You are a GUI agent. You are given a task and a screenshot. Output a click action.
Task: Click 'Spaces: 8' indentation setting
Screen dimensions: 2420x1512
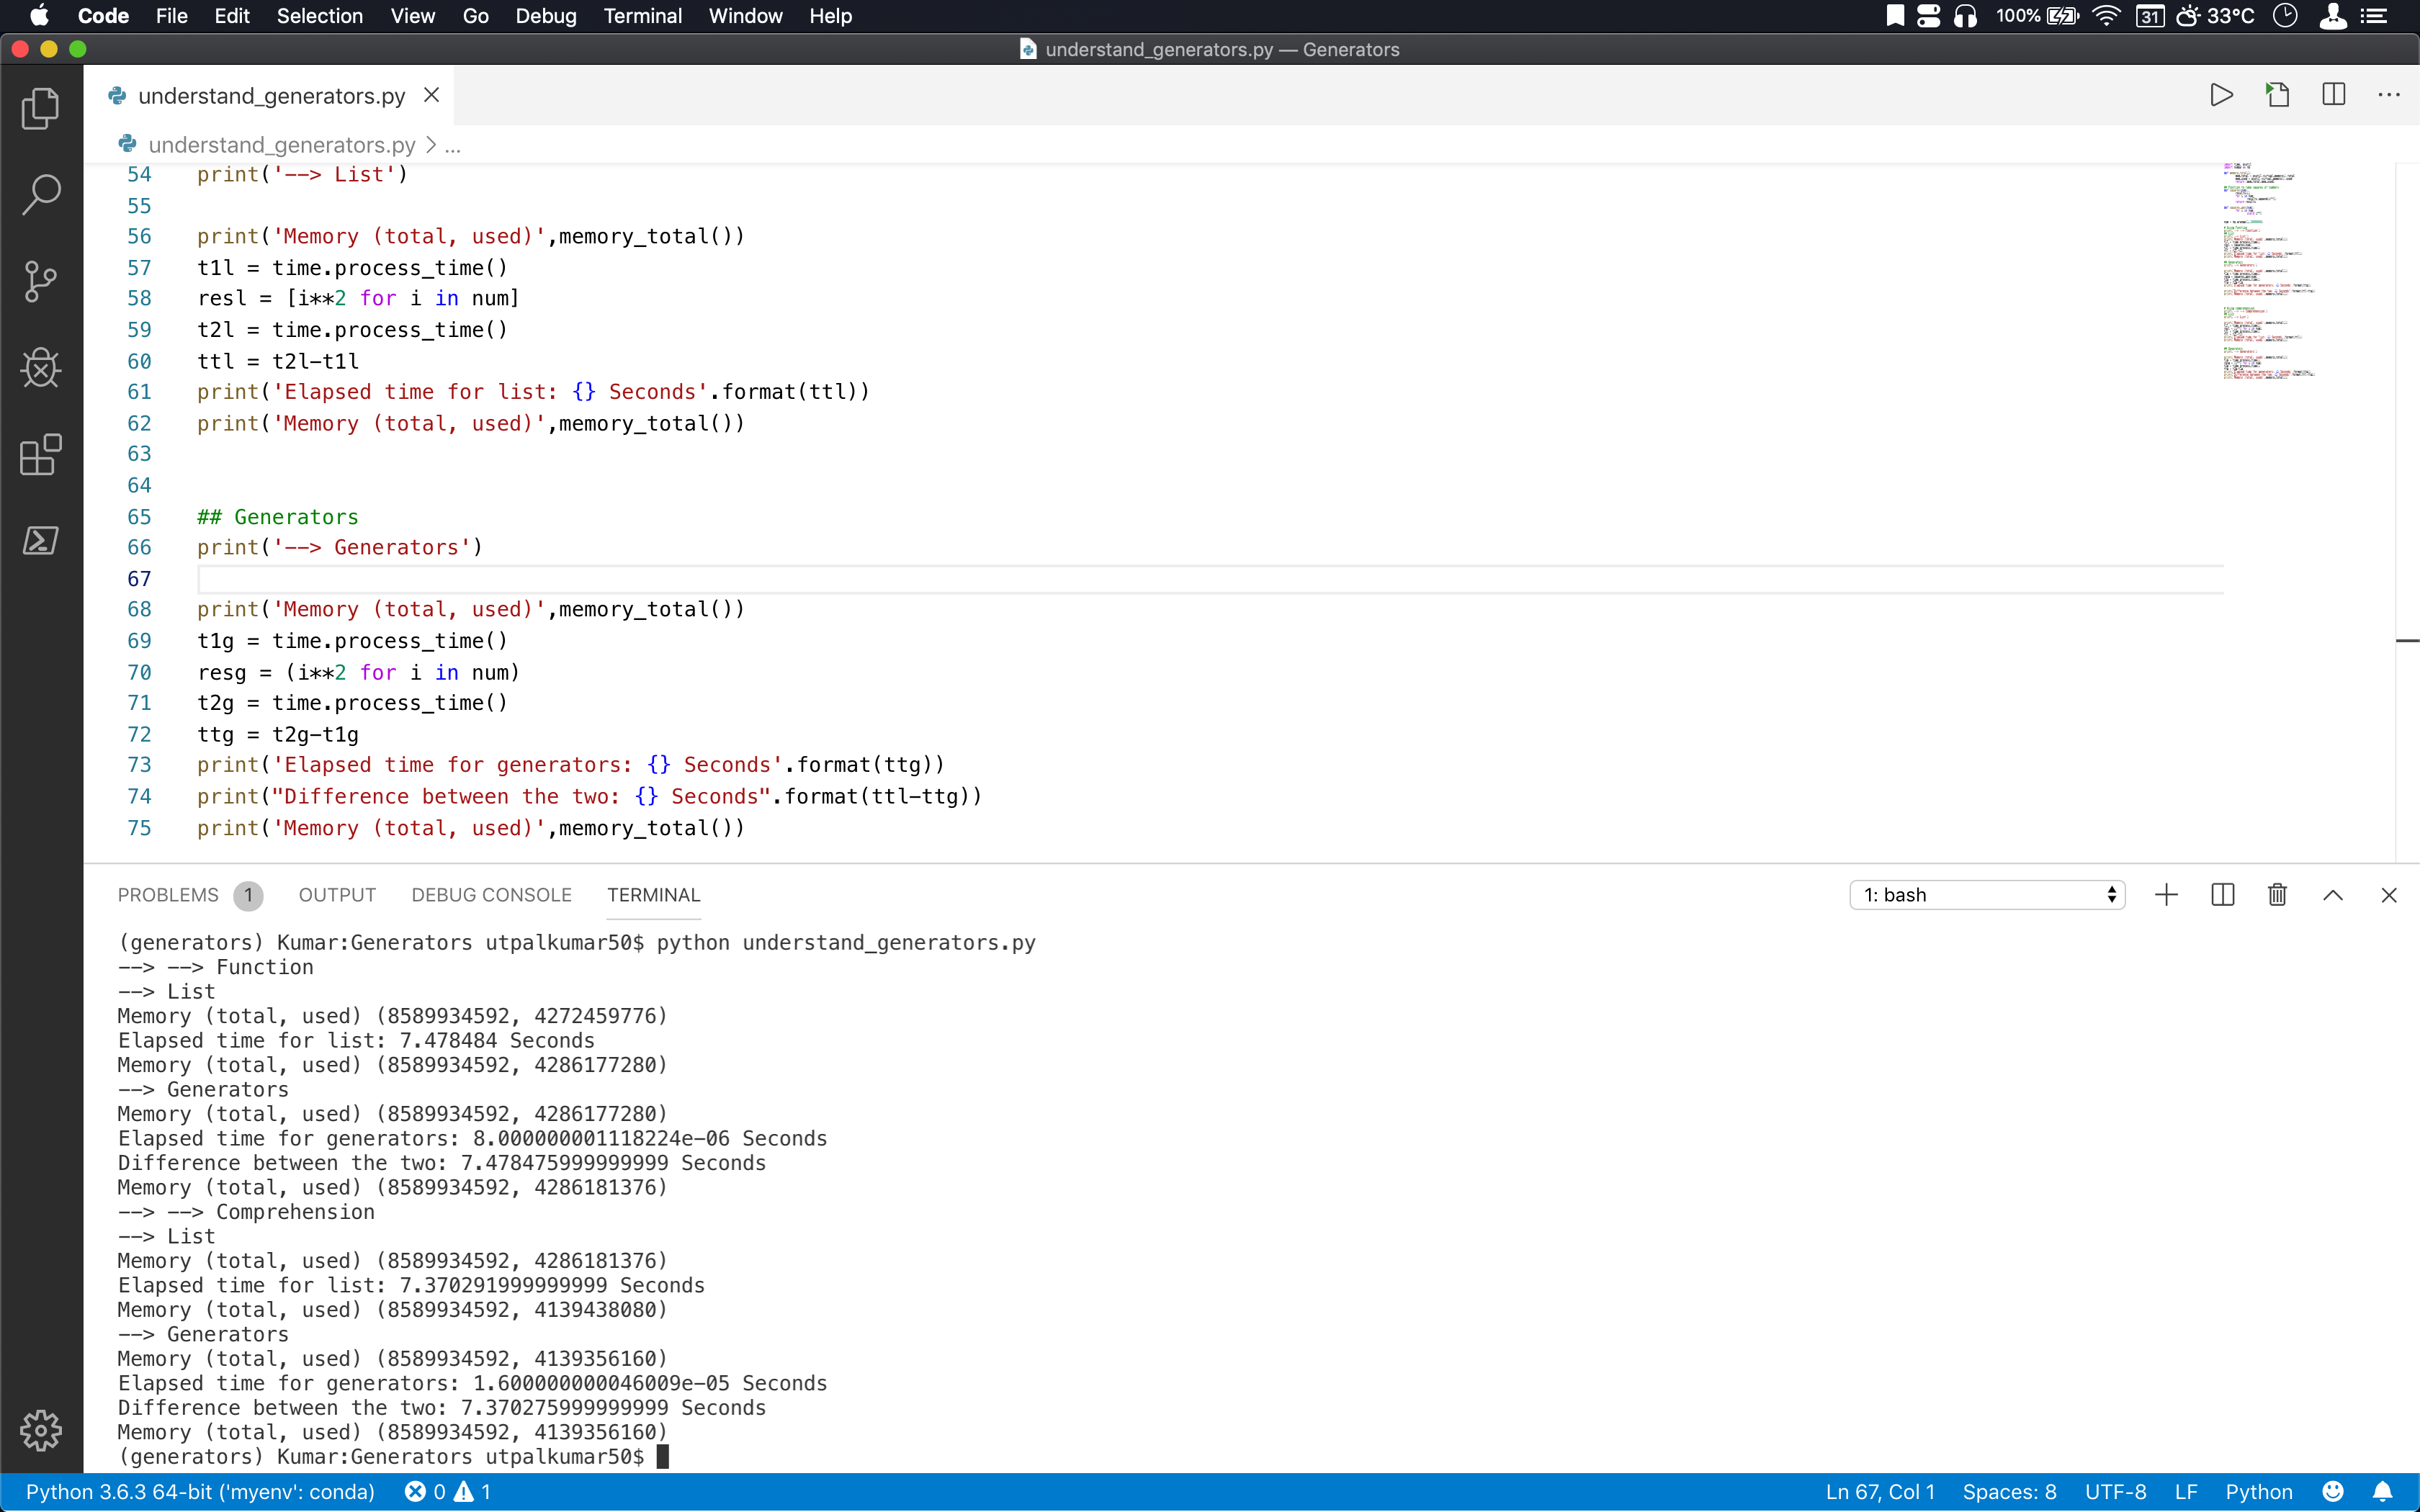(2009, 1492)
